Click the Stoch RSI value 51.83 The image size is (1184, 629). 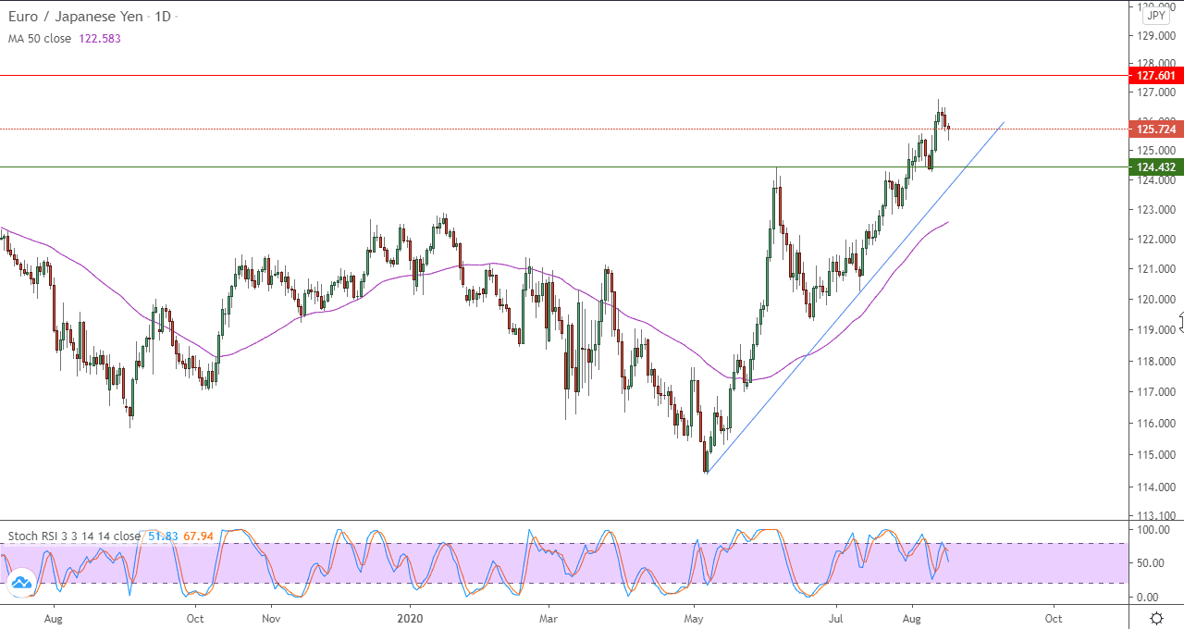[161, 536]
